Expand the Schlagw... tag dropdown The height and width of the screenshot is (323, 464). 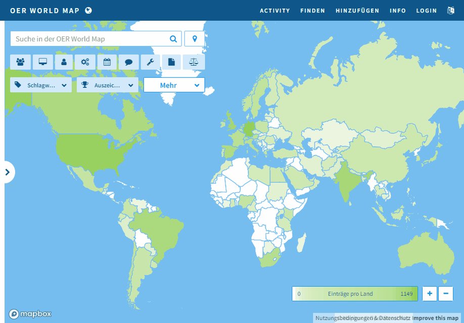(x=41, y=85)
